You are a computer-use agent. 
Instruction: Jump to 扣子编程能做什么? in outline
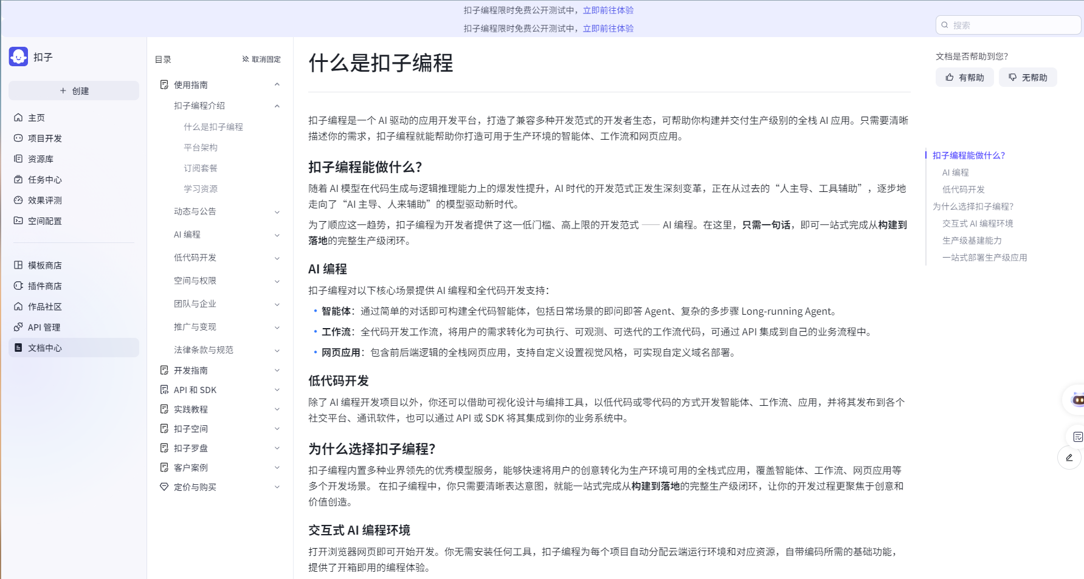(x=969, y=155)
